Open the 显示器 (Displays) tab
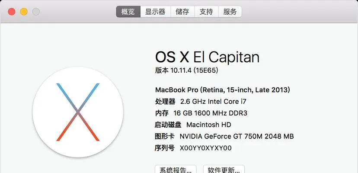358x173 pixels. tap(155, 12)
